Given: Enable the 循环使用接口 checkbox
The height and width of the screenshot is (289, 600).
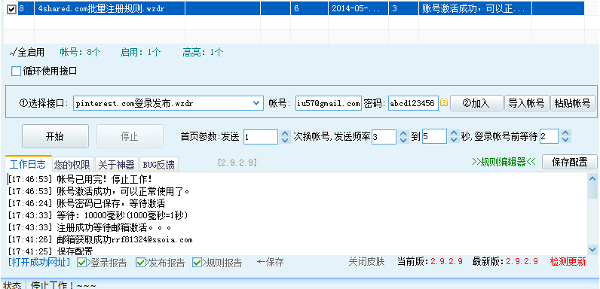Looking at the screenshot, I should (x=16, y=71).
